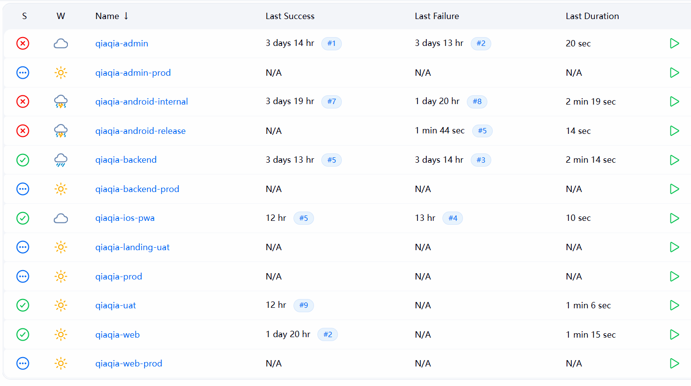
Task: Sort by W weather column header
Action: (x=61, y=16)
